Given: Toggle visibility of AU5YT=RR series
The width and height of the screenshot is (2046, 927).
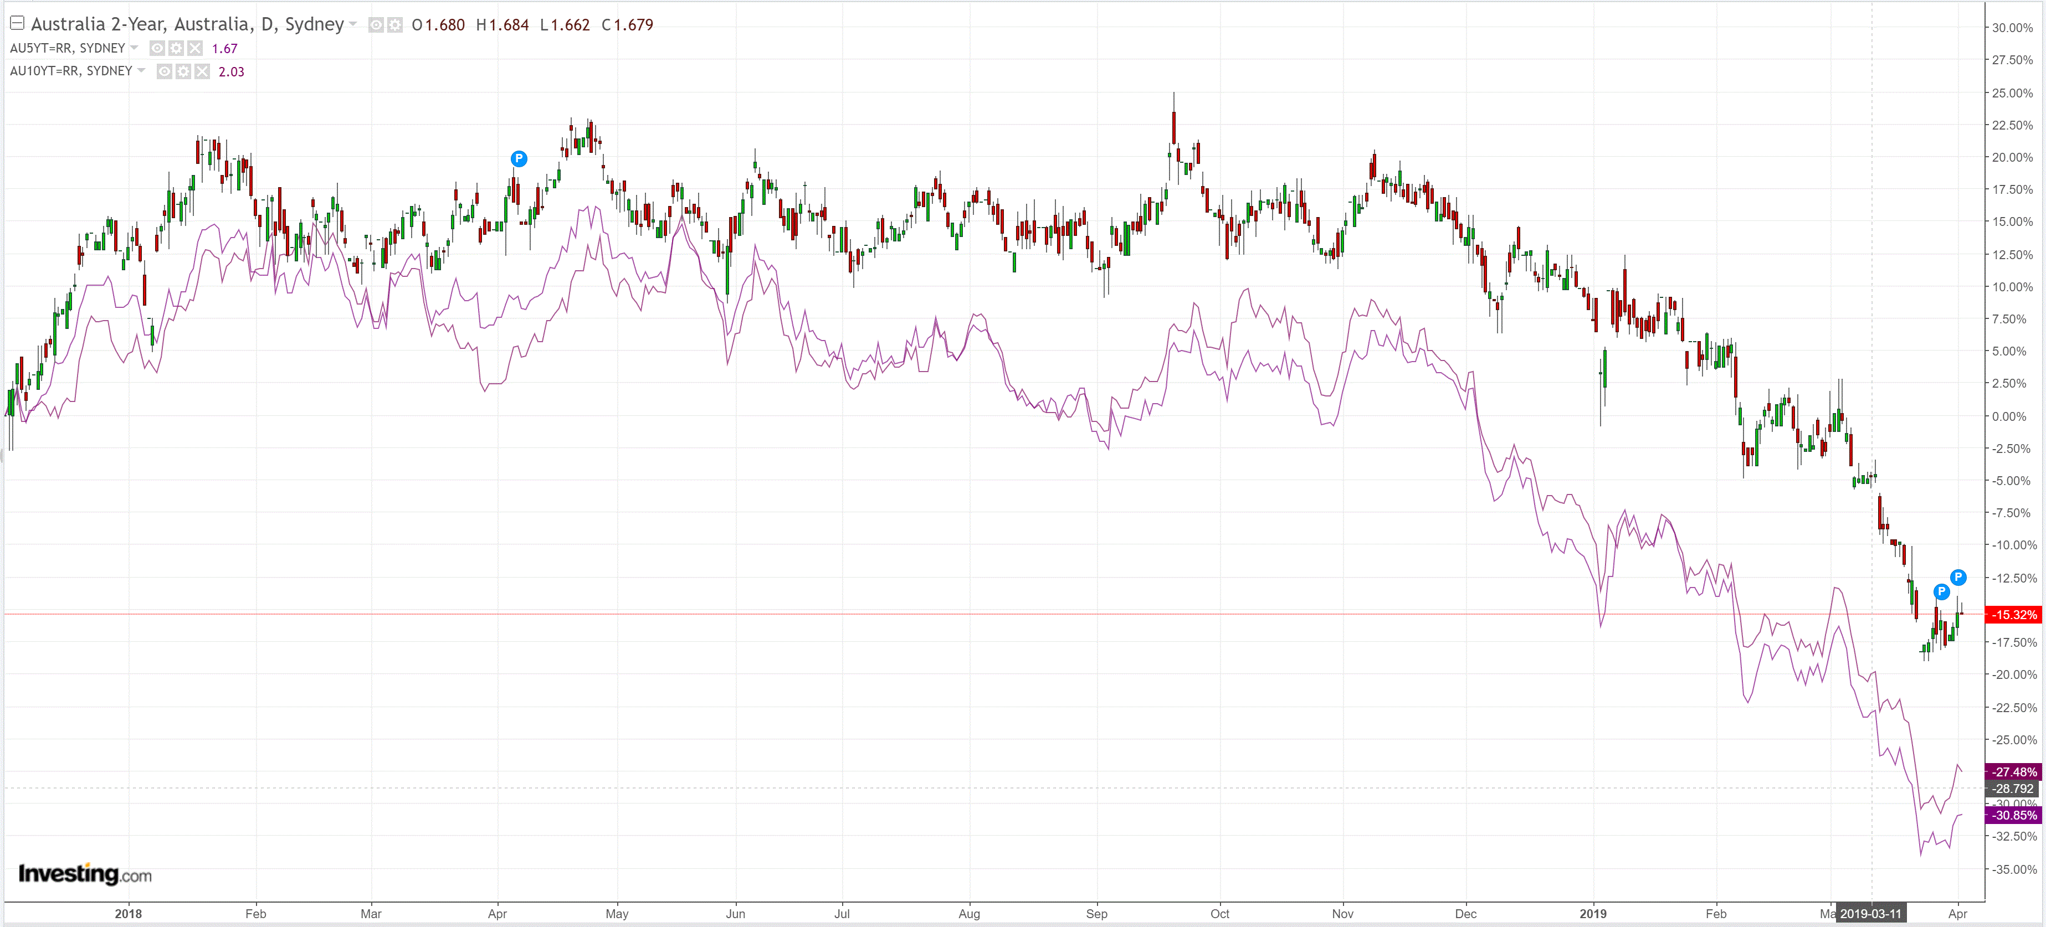Looking at the screenshot, I should [x=157, y=48].
